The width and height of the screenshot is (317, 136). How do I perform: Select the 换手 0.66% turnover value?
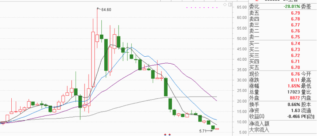coord(294,105)
